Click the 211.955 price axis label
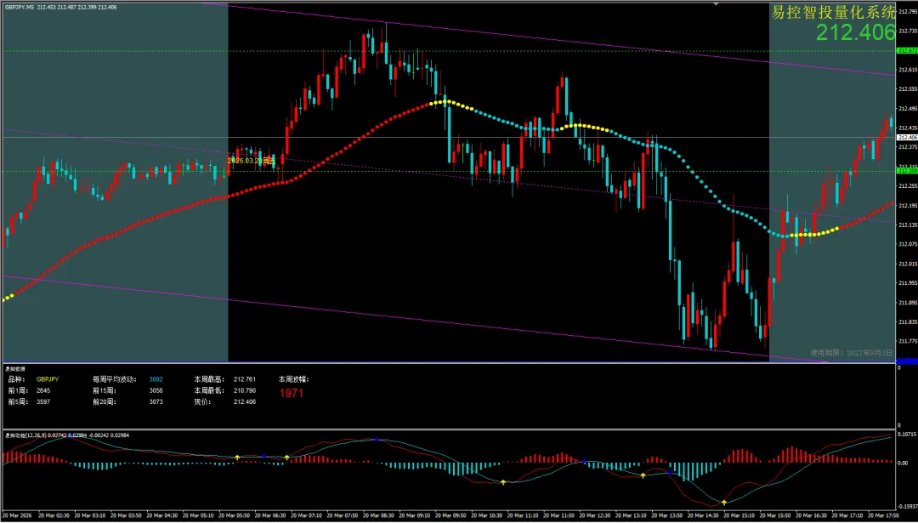918x523 pixels. click(x=907, y=283)
